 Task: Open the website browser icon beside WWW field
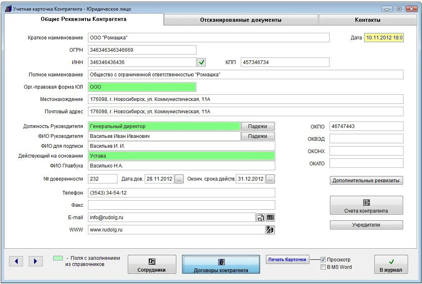(270, 230)
